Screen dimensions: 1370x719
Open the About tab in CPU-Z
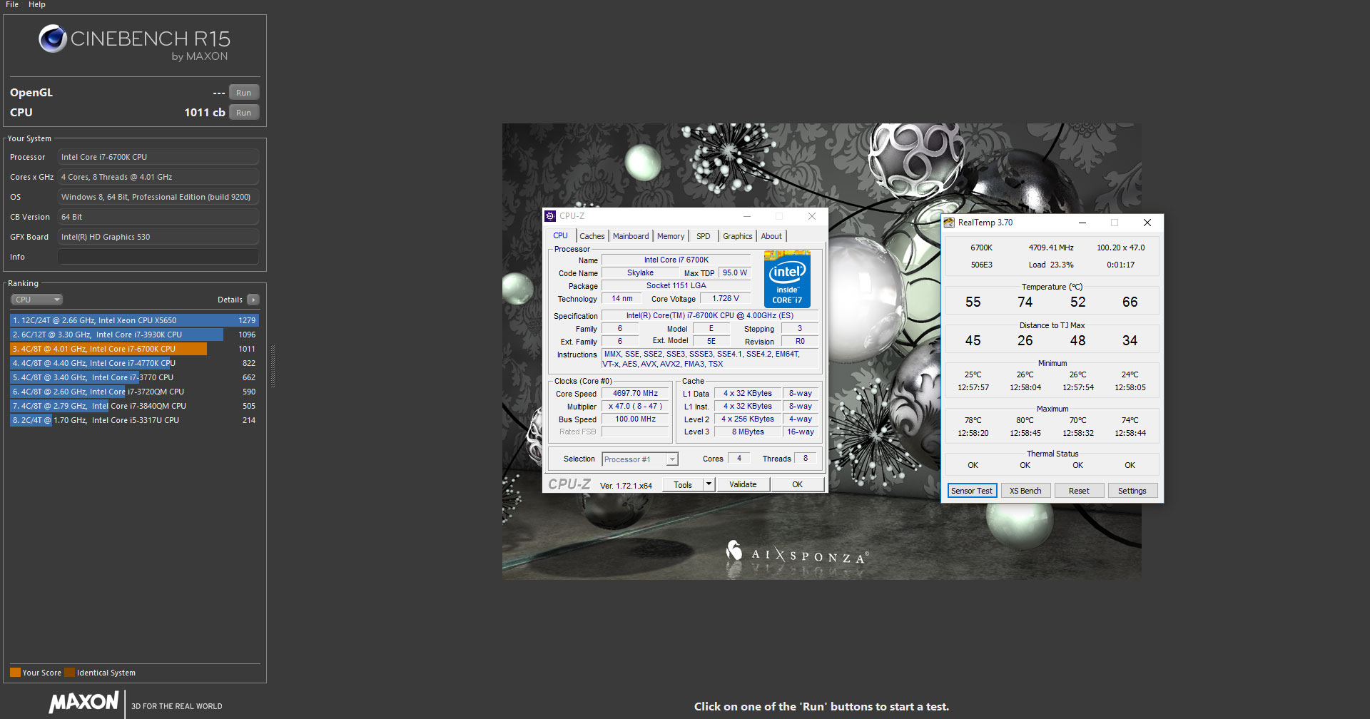click(x=771, y=236)
